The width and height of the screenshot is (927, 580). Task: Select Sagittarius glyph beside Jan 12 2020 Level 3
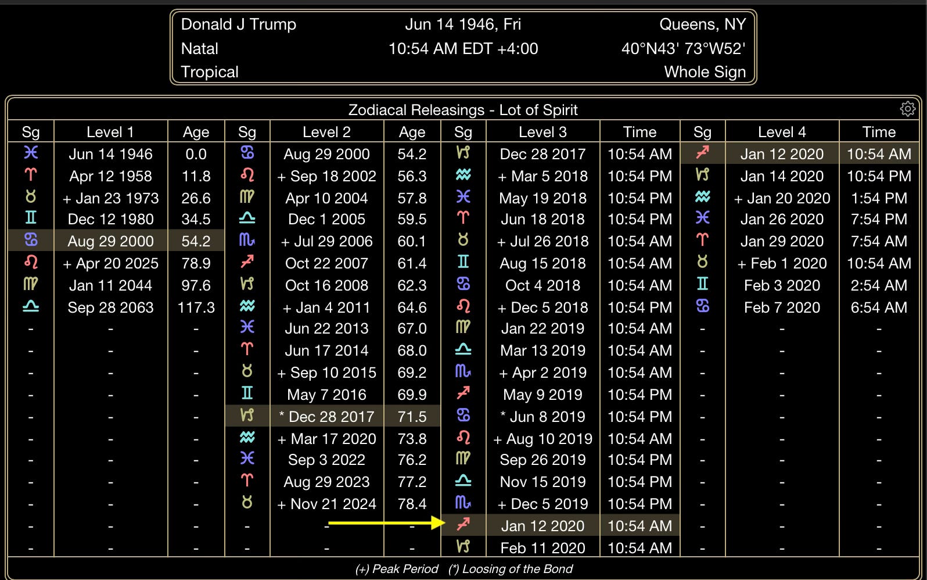[463, 525]
